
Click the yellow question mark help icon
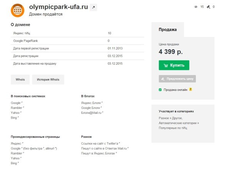(x=191, y=90)
